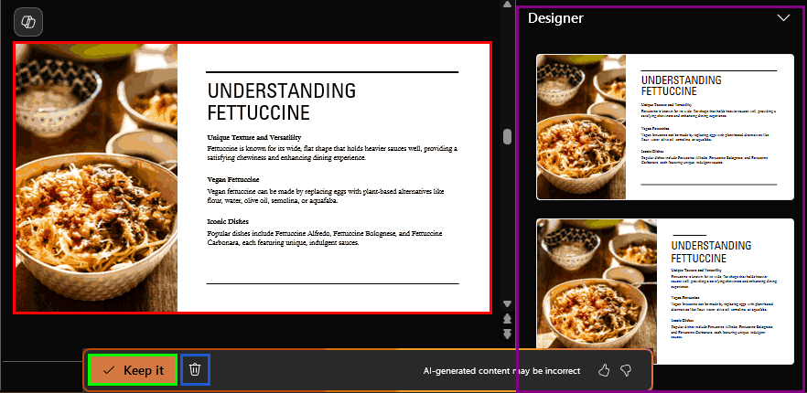Go to previous slide using double-up arrow
This screenshot has height=393, width=807.
507,319
